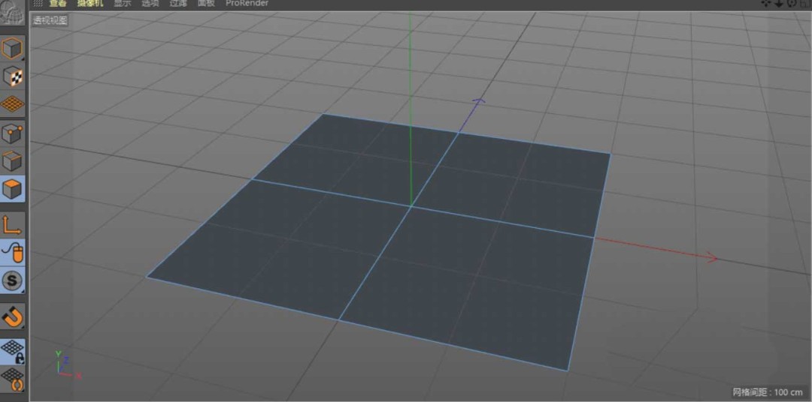Toggle Tweak mode mouse icon
This screenshot has height=402, width=812.
13,253
